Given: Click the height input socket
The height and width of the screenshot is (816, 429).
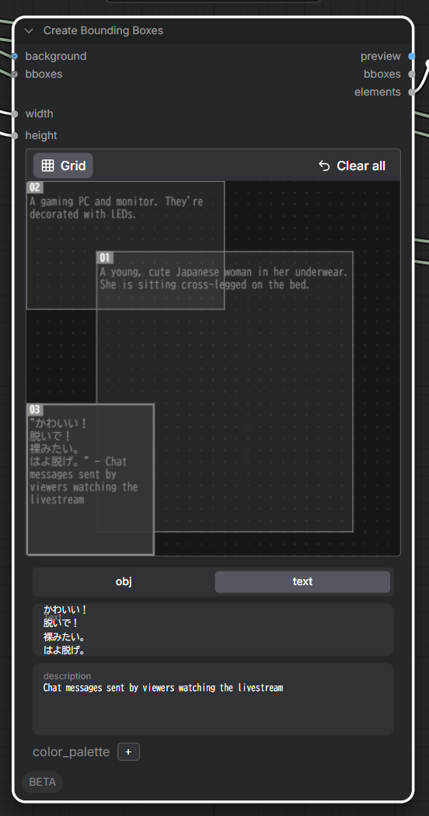Looking at the screenshot, I should pyautogui.click(x=15, y=135).
